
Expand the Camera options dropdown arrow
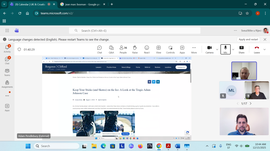point(217,49)
